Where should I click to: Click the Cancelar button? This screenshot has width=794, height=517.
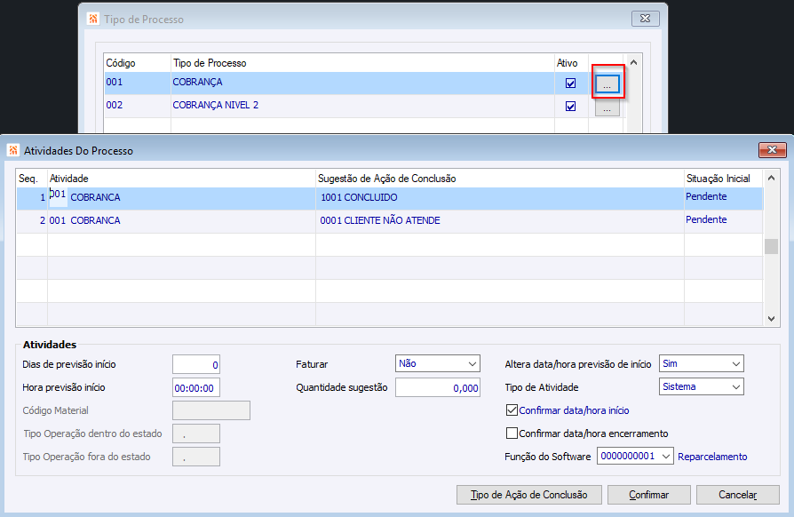click(738, 495)
